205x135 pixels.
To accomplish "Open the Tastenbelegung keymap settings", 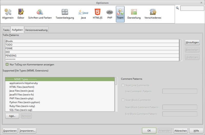I will pyautogui.click(x=65, y=14).
